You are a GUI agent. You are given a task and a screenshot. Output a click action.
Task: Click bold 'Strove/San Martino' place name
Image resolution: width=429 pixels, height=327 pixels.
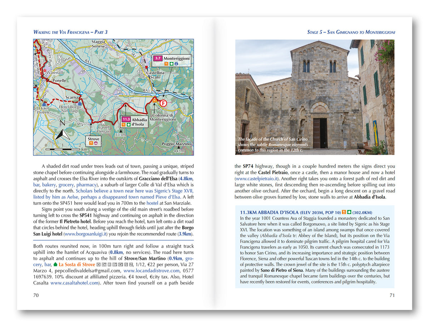pos(145,258)
